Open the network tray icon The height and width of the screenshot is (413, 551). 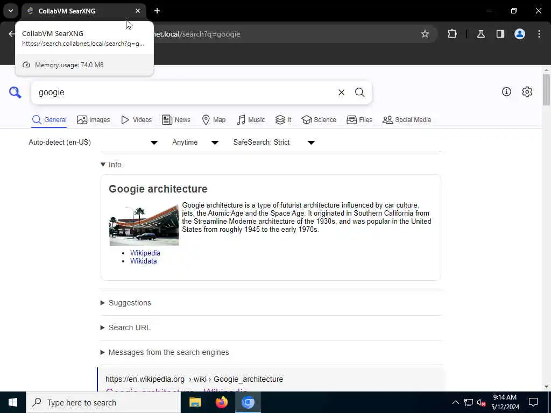(469, 402)
